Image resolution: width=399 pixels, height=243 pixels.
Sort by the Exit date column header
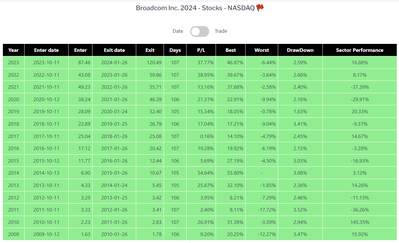[114, 50]
